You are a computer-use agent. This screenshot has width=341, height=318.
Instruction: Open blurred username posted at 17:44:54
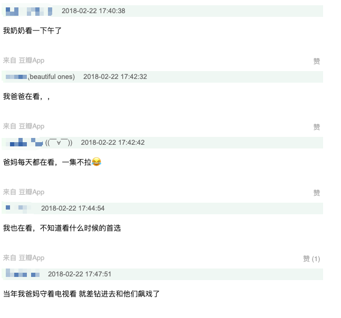(18, 208)
